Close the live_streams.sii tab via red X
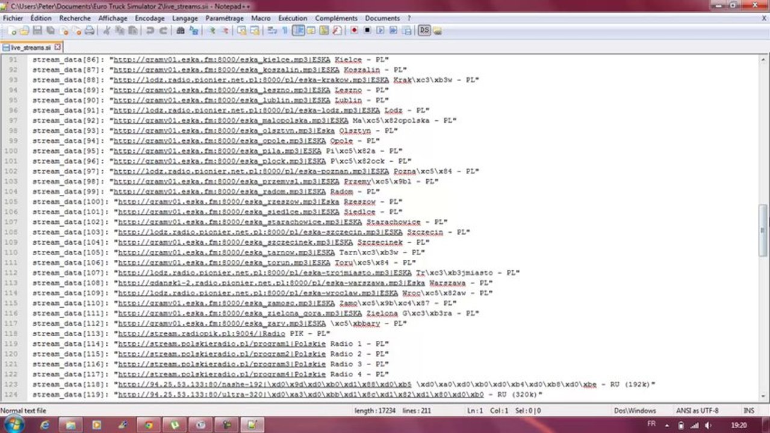 pyautogui.click(x=58, y=47)
